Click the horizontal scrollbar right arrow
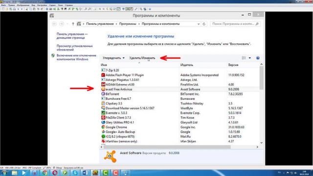 pos(257,147)
